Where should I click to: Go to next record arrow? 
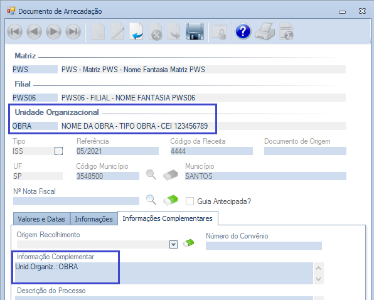[54, 32]
